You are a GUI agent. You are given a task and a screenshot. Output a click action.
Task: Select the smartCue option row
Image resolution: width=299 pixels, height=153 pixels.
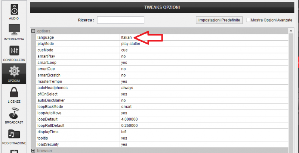162,69
